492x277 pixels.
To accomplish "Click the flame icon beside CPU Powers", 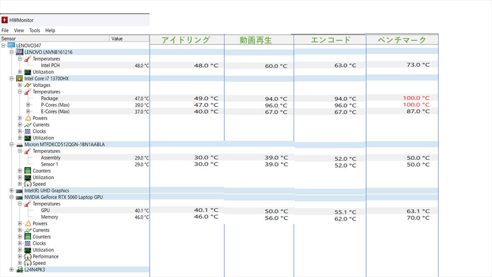I will tap(27, 118).
